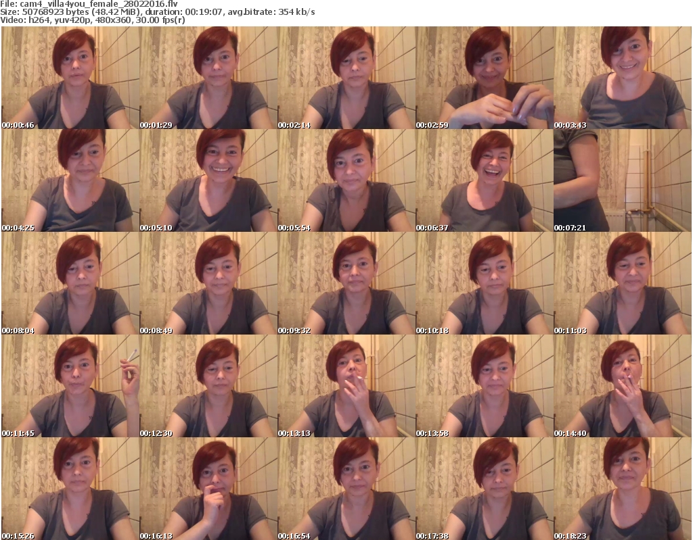693x540 pixels.
Task: Select the frame at 00:08:49
Action: 208,283
